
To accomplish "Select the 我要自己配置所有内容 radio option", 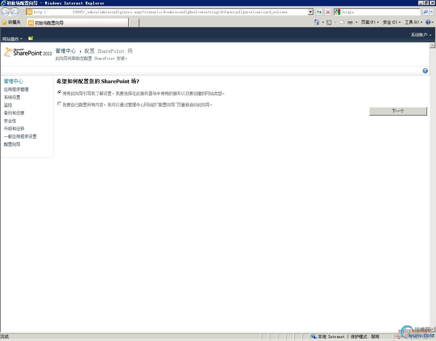I will 60,104.
